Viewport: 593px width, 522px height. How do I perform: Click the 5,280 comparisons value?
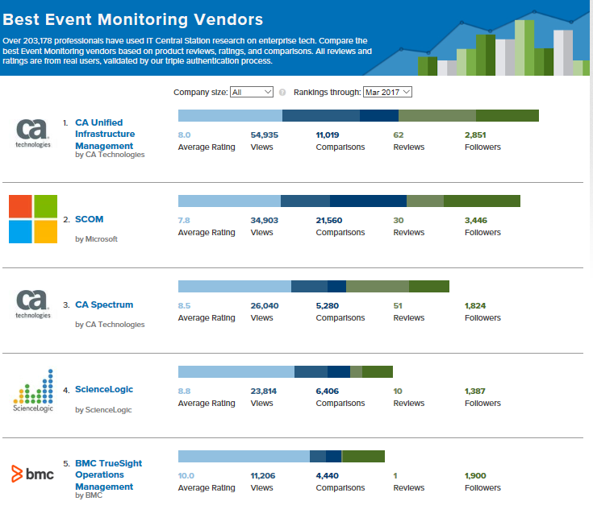click(328, 305)
